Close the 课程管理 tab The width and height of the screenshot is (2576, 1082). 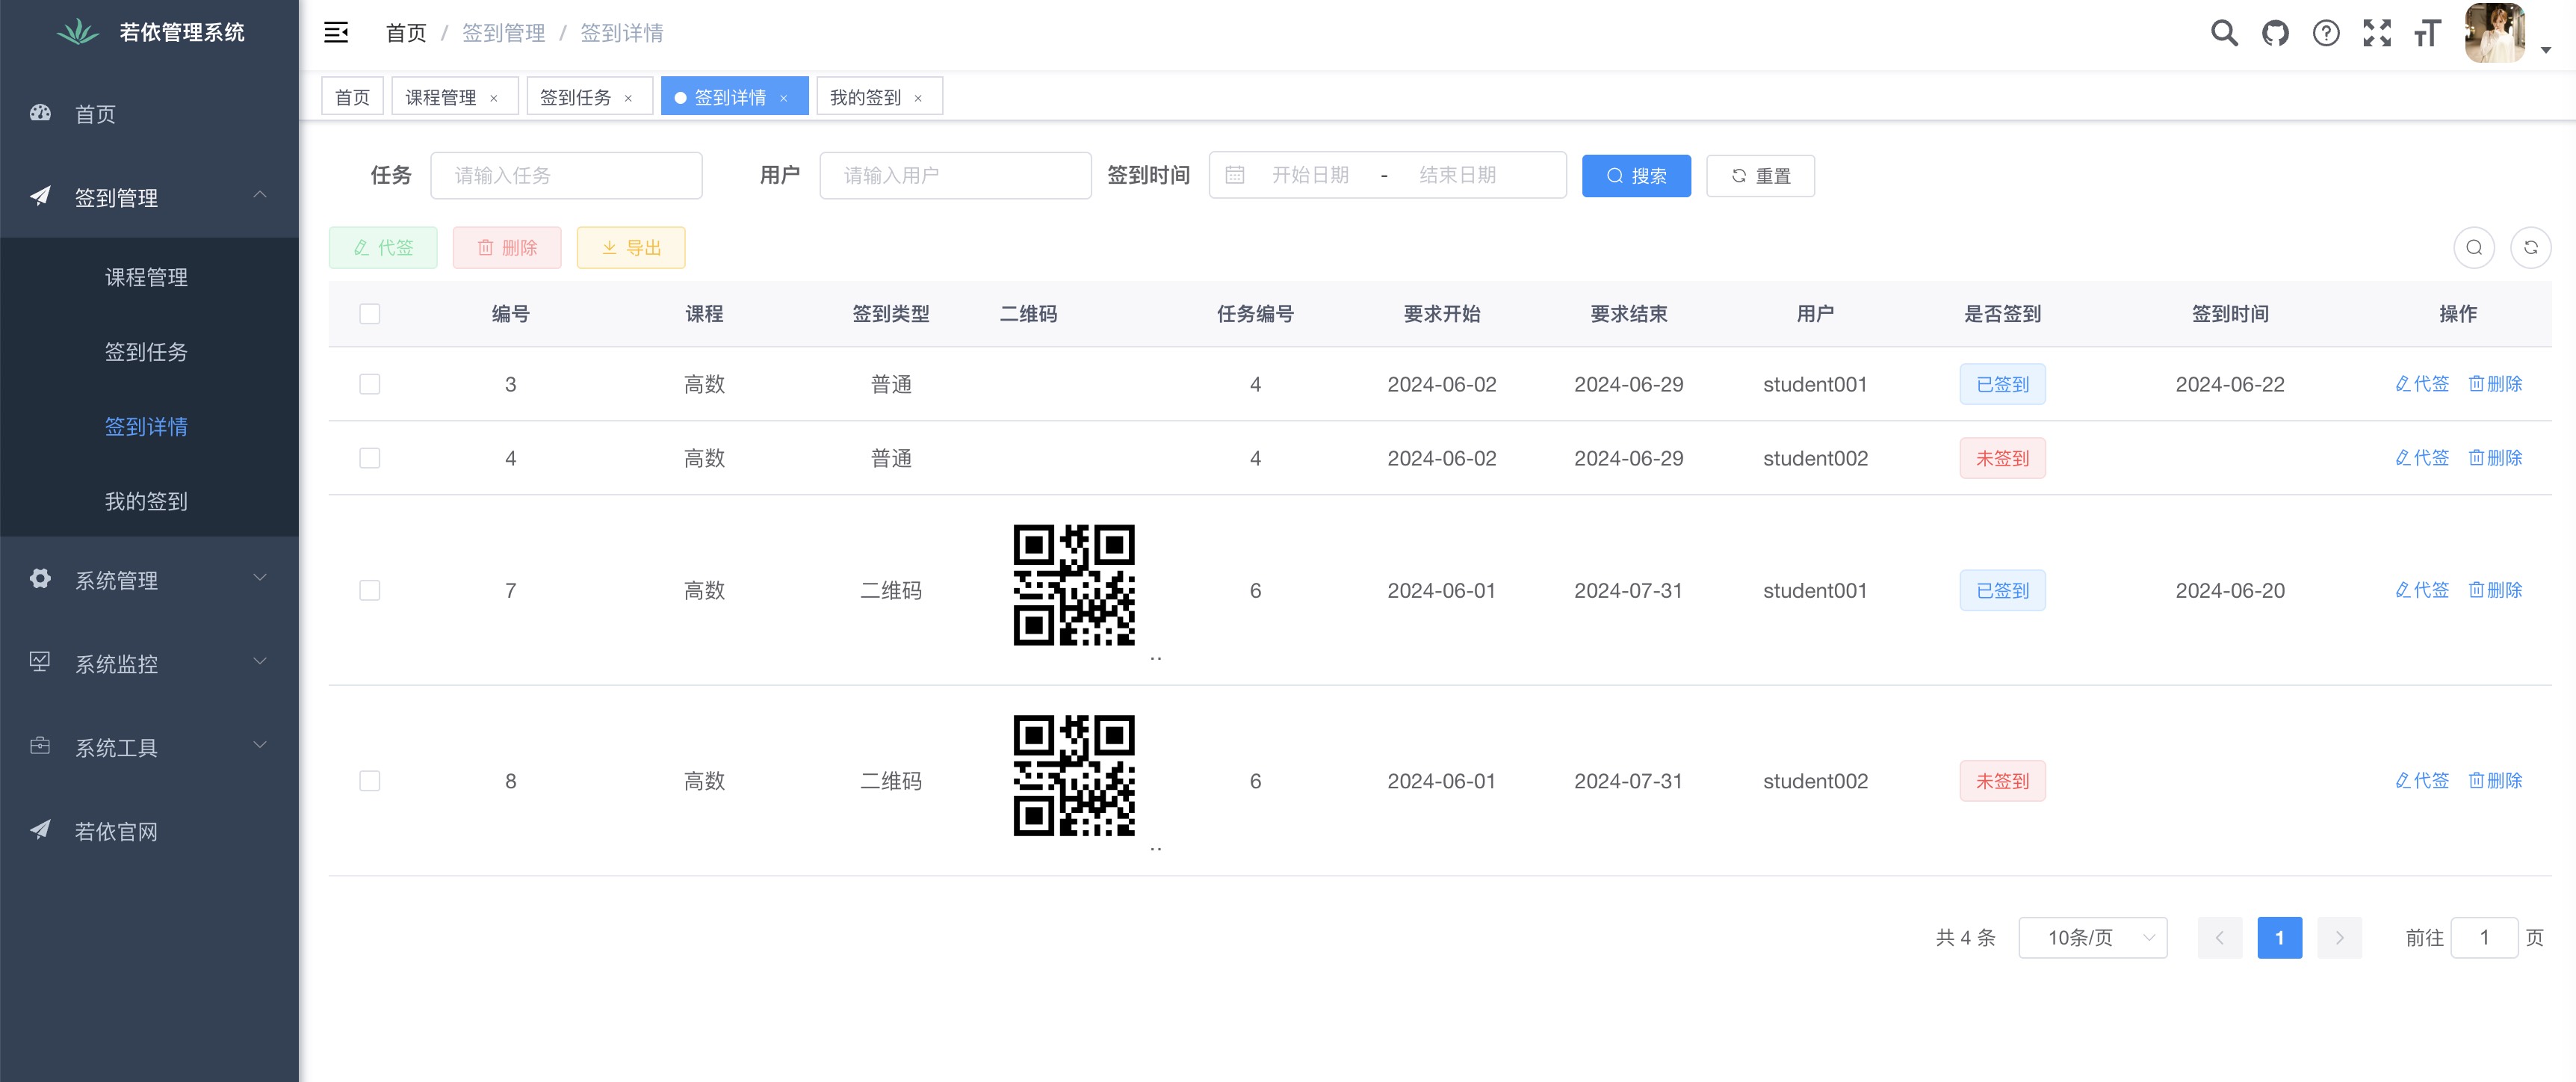tap(494, 98)
